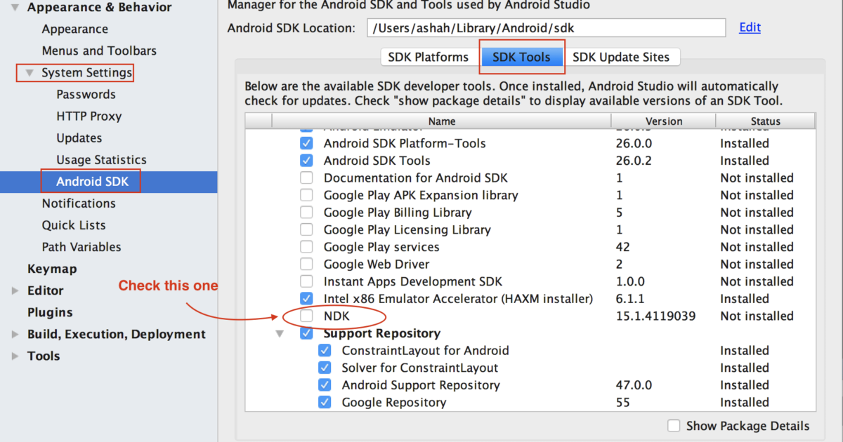Check Google Play Licensing Library checkbox

306,229
